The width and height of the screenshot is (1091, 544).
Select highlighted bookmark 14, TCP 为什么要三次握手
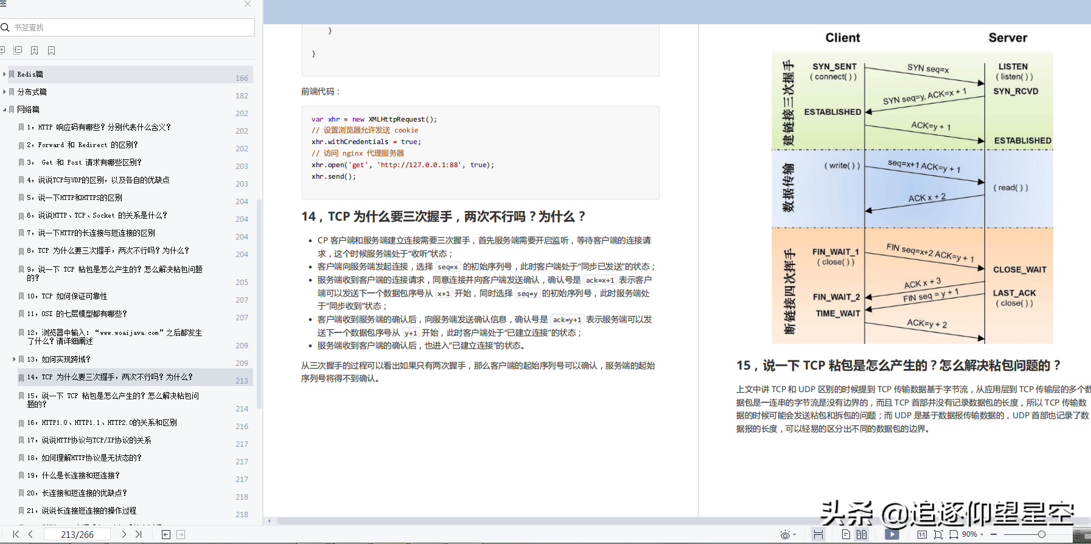pyautogui.click(x=110, y=377)
